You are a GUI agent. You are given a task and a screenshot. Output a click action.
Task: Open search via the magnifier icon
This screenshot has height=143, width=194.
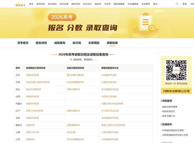pyautogui.click(x=177, y=4)
